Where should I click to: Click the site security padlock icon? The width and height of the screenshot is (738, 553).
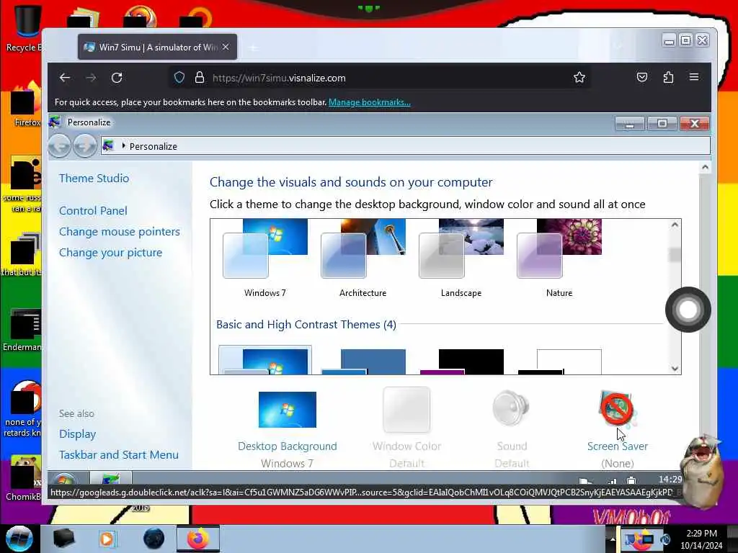tap(200, 78)
